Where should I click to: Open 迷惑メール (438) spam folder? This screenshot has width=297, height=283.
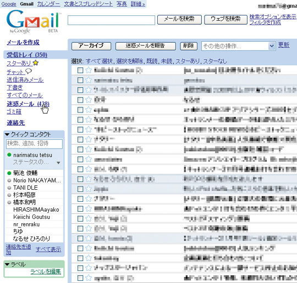[28, 104]
